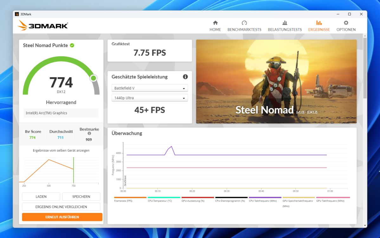Click the green verified checkmark next to Steel Nomad Punkte
Viewport: 380px width, 238px height.
tap(72, 45)
